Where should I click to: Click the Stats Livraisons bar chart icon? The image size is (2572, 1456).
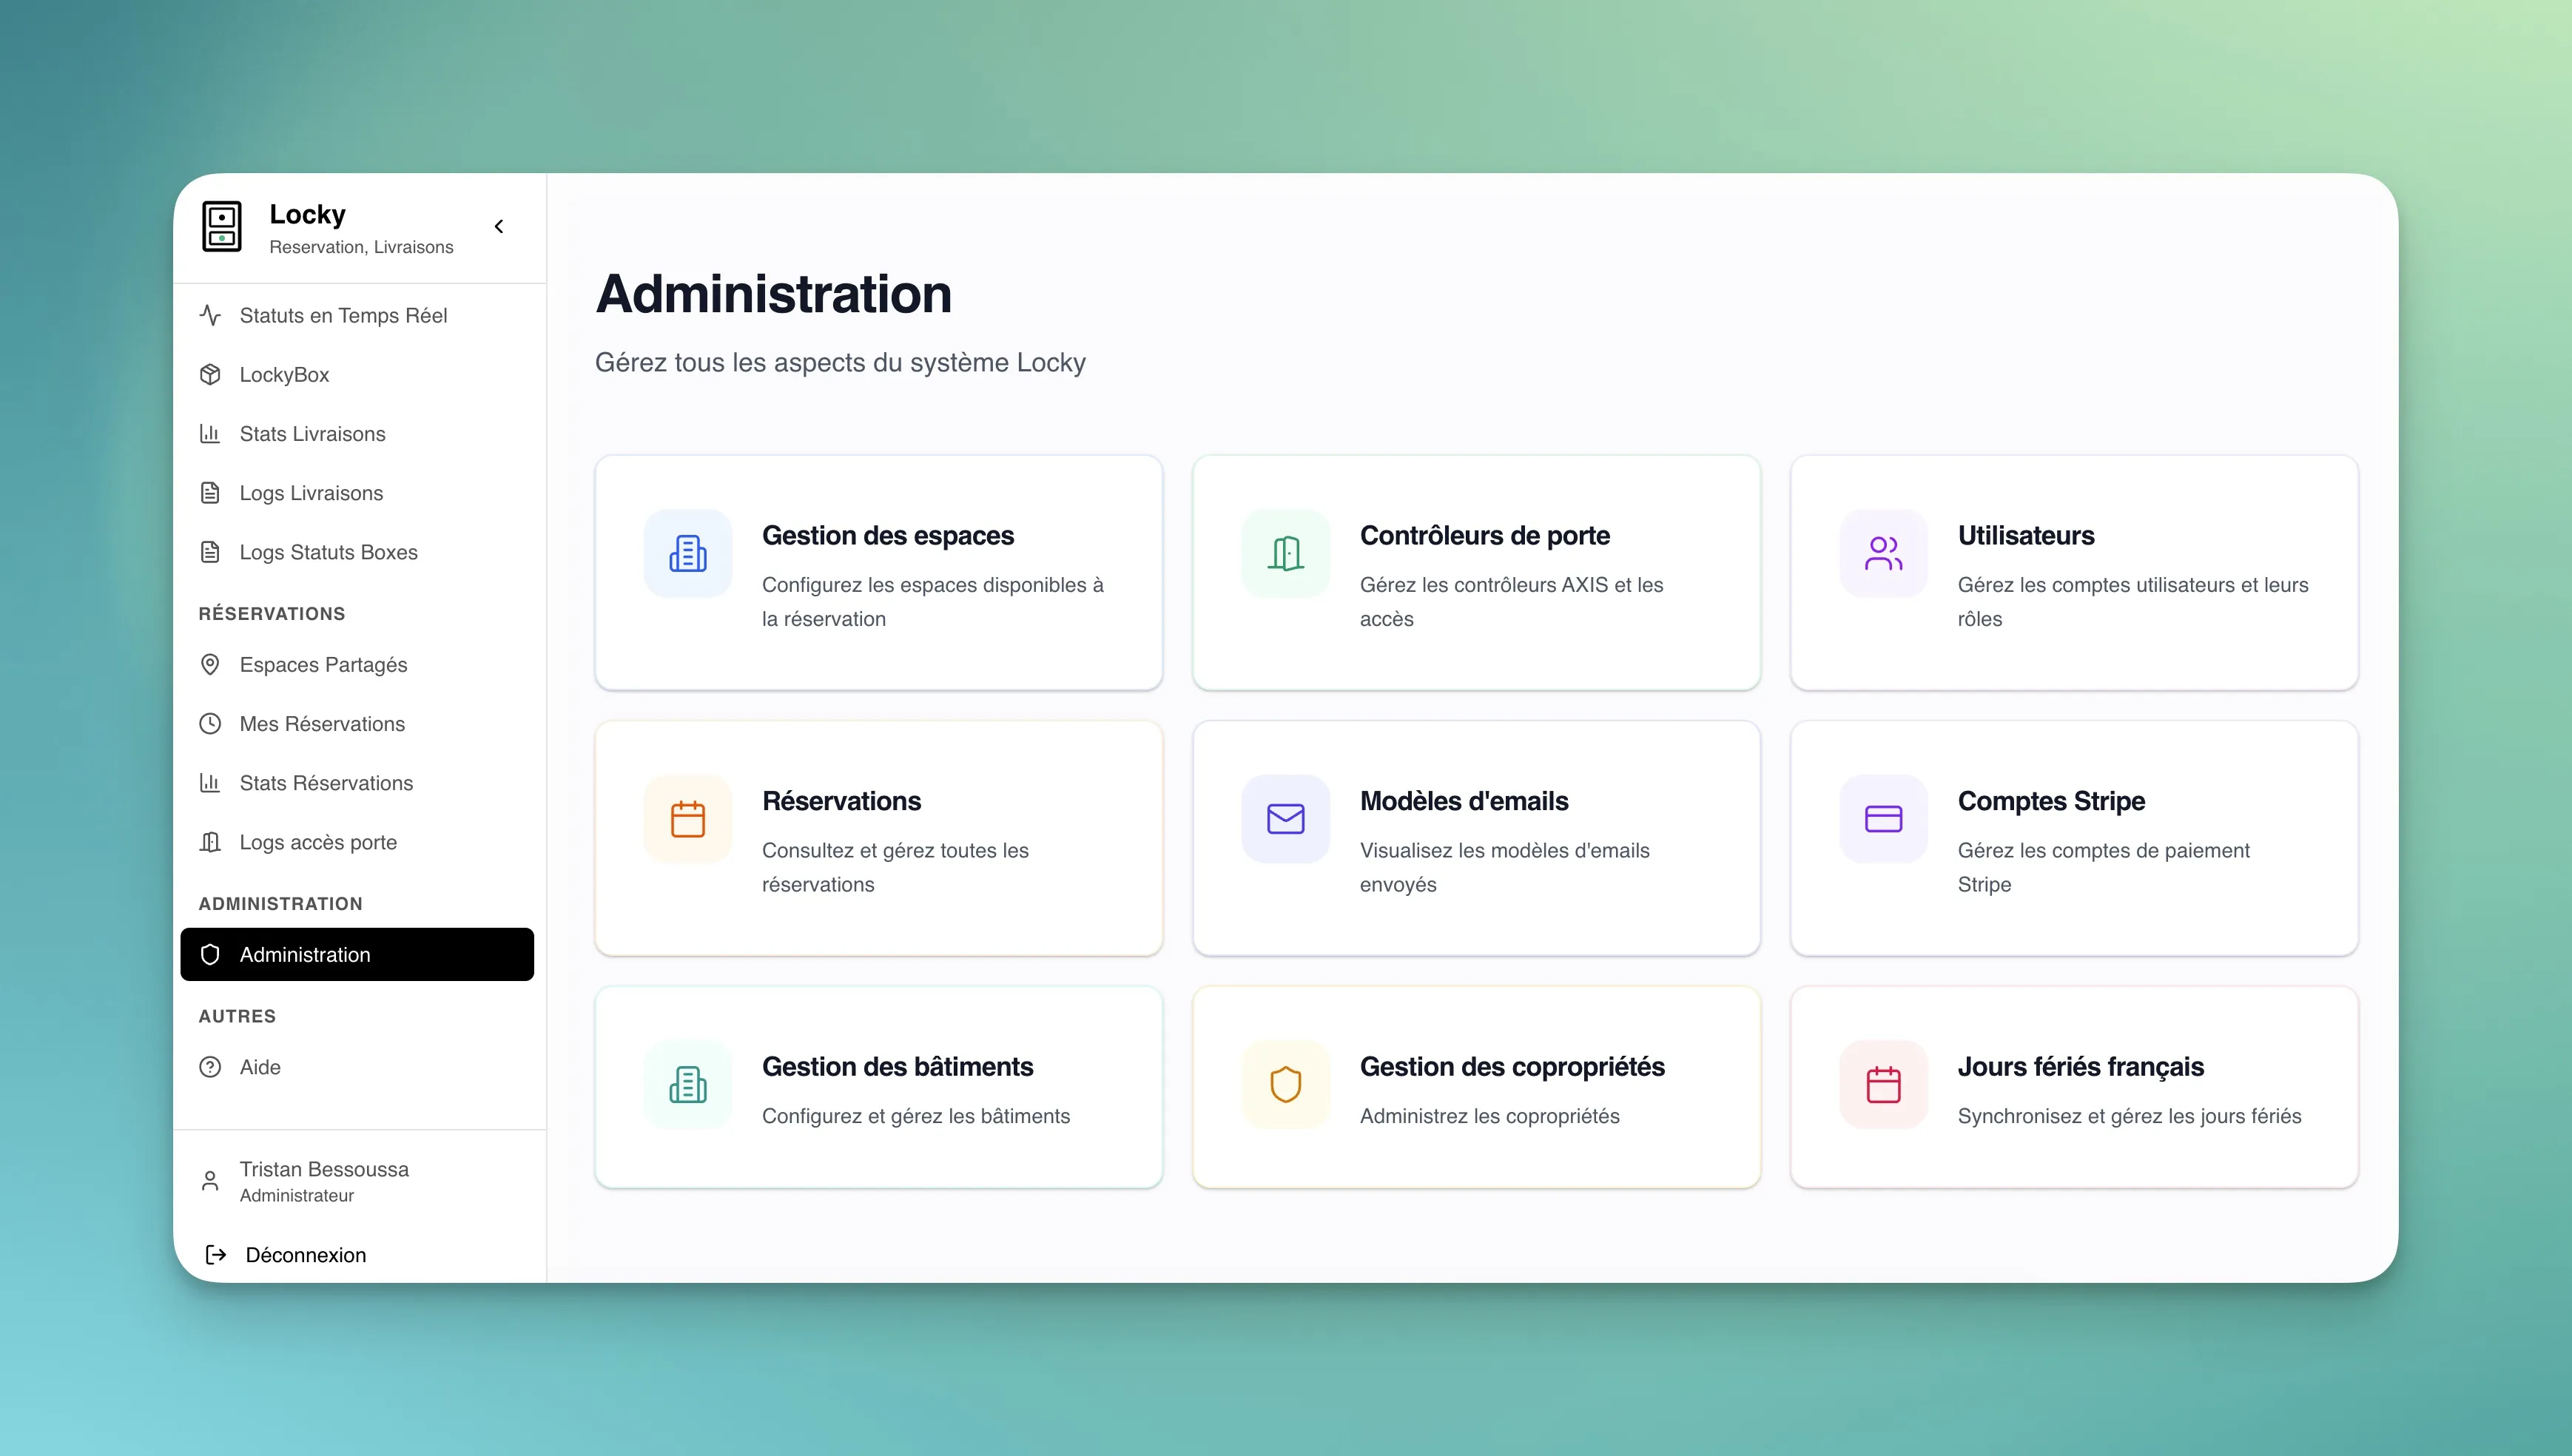[x=210, y=433]
